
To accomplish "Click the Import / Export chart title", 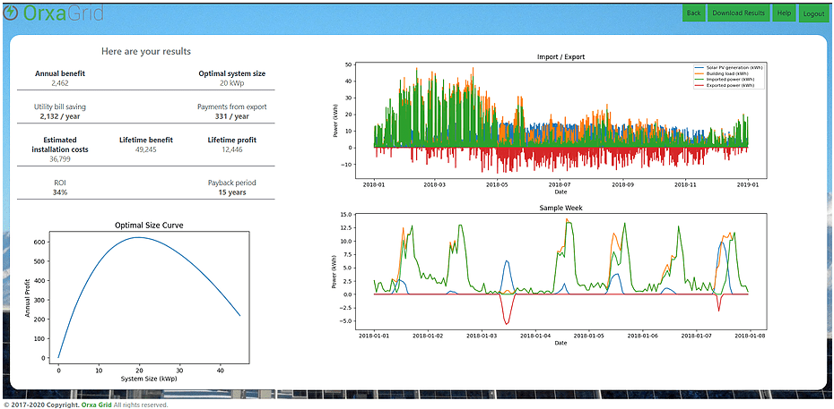I will point(560,57).
